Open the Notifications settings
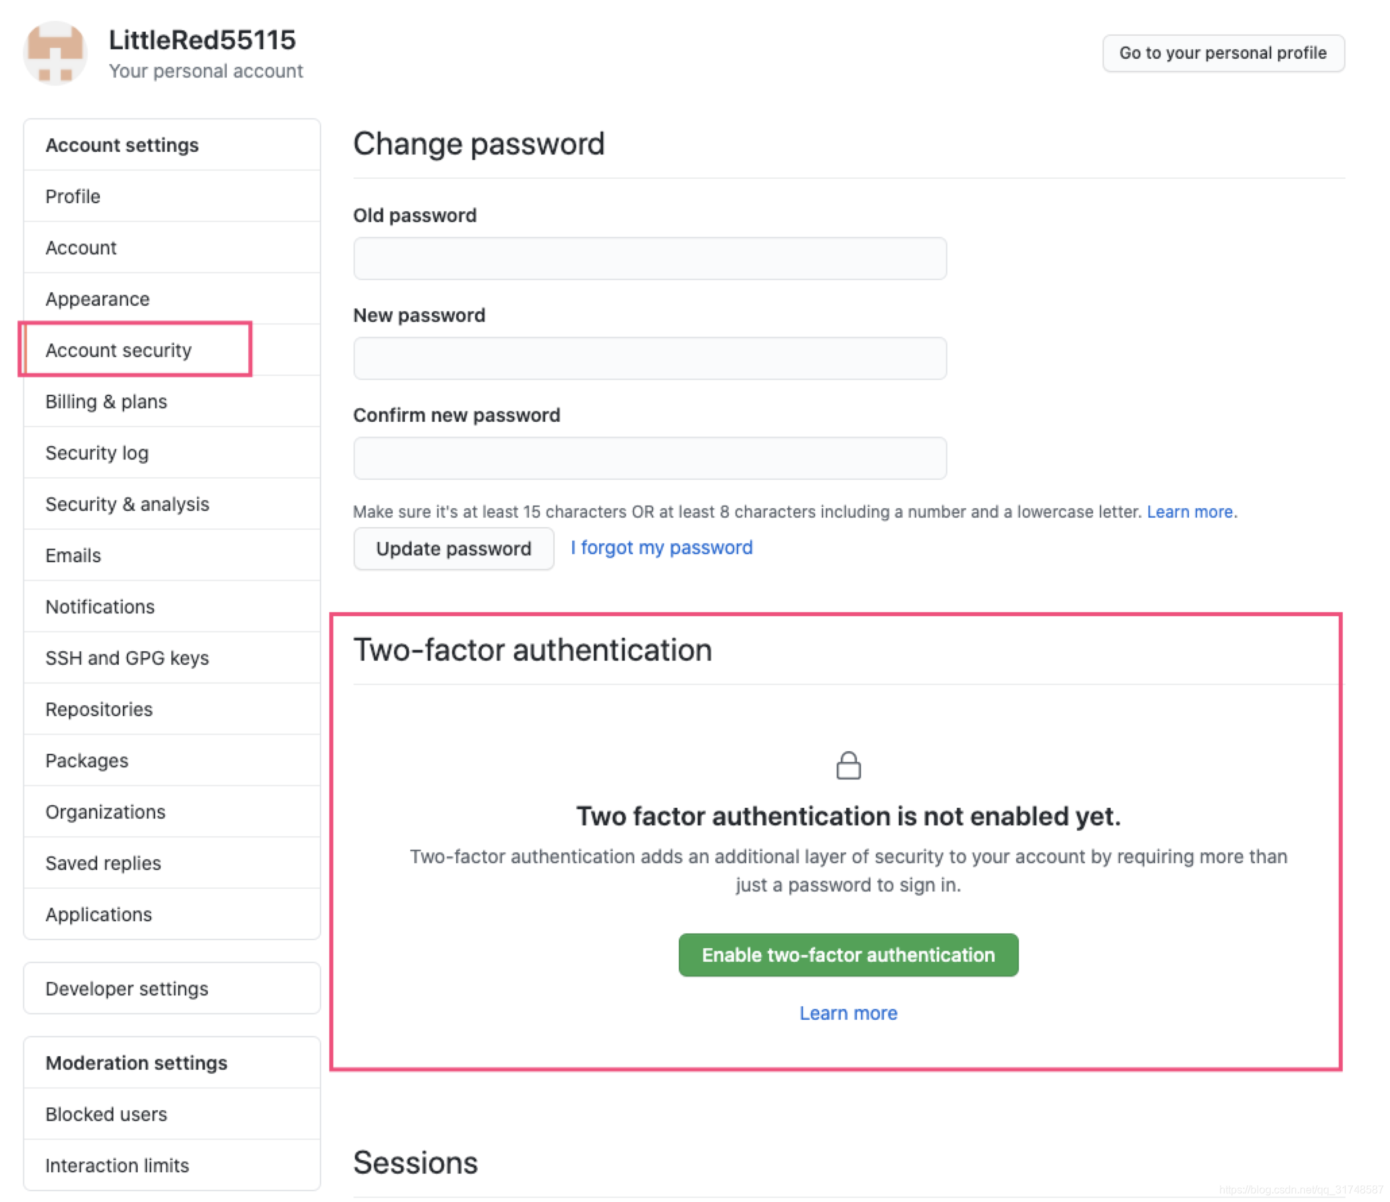This screenshot has width=1390, height=1202. [100, 607]
